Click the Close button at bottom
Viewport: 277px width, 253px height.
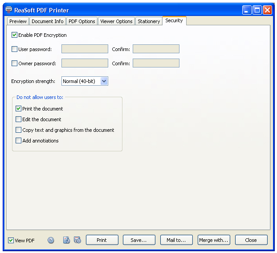click(251, 240)
